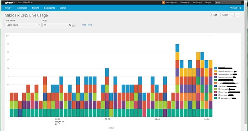248x131 pixels.
Task: Select the pc-h...wifi legend entry
Action: coord(226,83)
